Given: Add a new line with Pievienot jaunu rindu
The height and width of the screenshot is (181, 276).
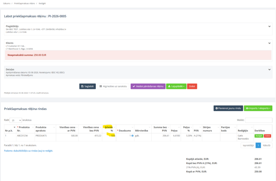Looking at the screenshot, I should tap(228, 108).
